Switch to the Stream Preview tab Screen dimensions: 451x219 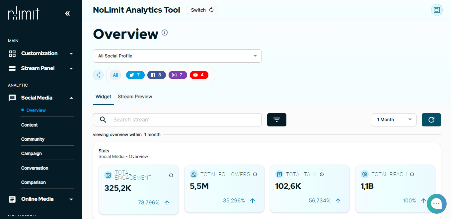click(x=135, y=97)
